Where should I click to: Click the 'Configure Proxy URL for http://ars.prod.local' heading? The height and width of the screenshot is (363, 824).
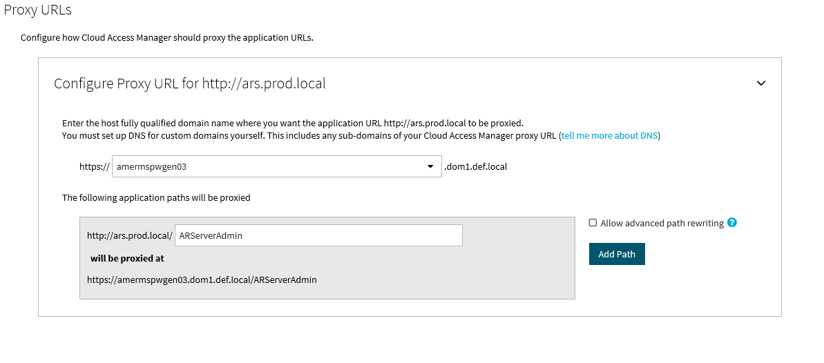[190, 84]
